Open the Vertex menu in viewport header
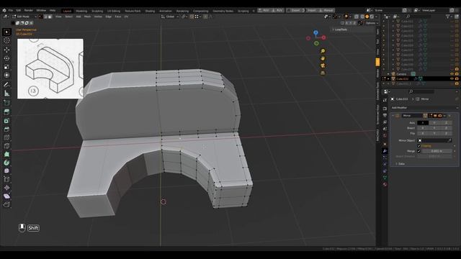The width and height of the screenshot is (461, 259). point(98,17)
